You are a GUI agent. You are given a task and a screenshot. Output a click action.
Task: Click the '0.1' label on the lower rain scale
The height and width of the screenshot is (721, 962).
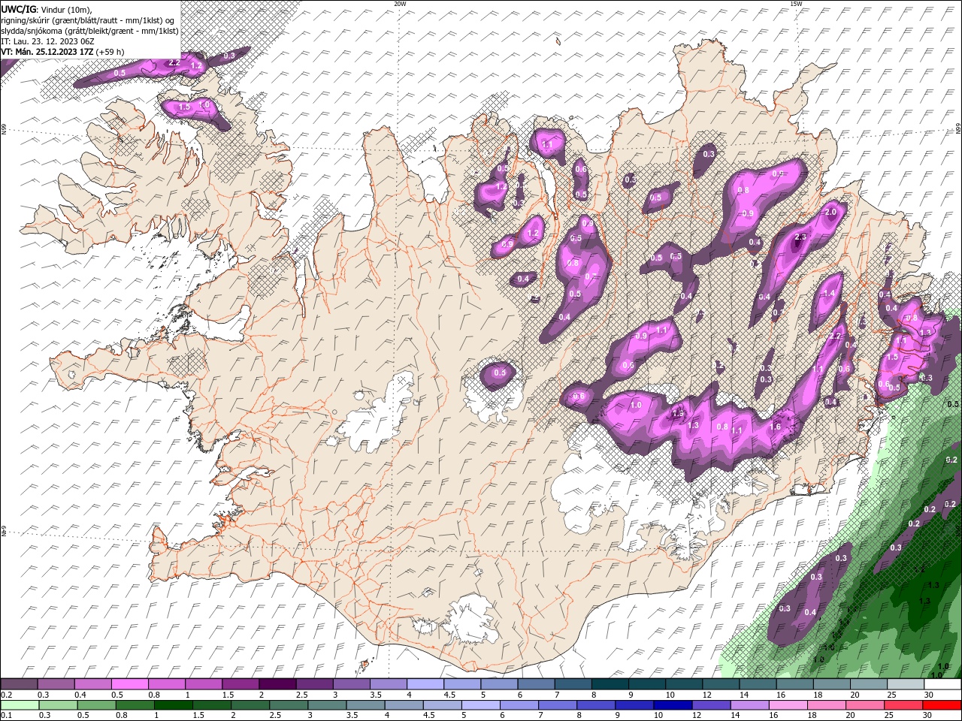pyautogui.click(x=5, y=716)
